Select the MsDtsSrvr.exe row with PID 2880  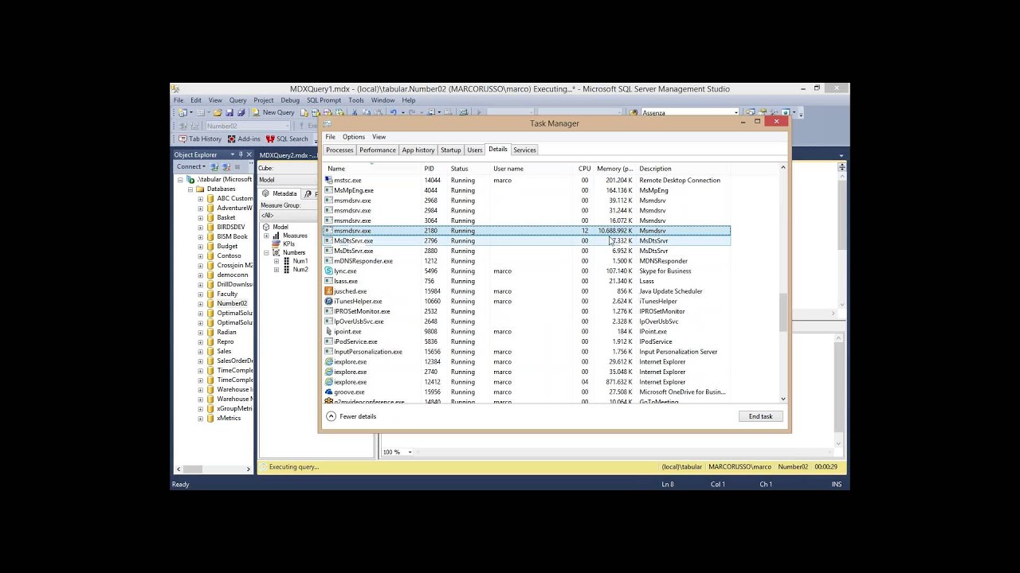tap(527, 251)
